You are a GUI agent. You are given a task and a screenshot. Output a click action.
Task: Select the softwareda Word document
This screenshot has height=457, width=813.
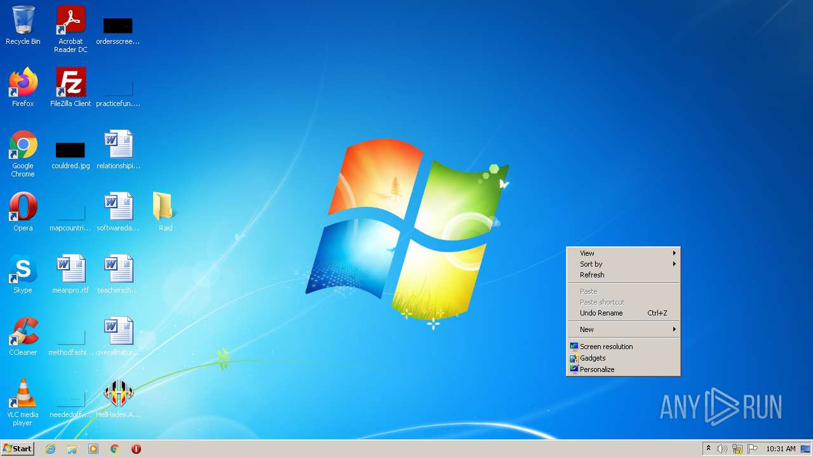[x=118, y=212]
